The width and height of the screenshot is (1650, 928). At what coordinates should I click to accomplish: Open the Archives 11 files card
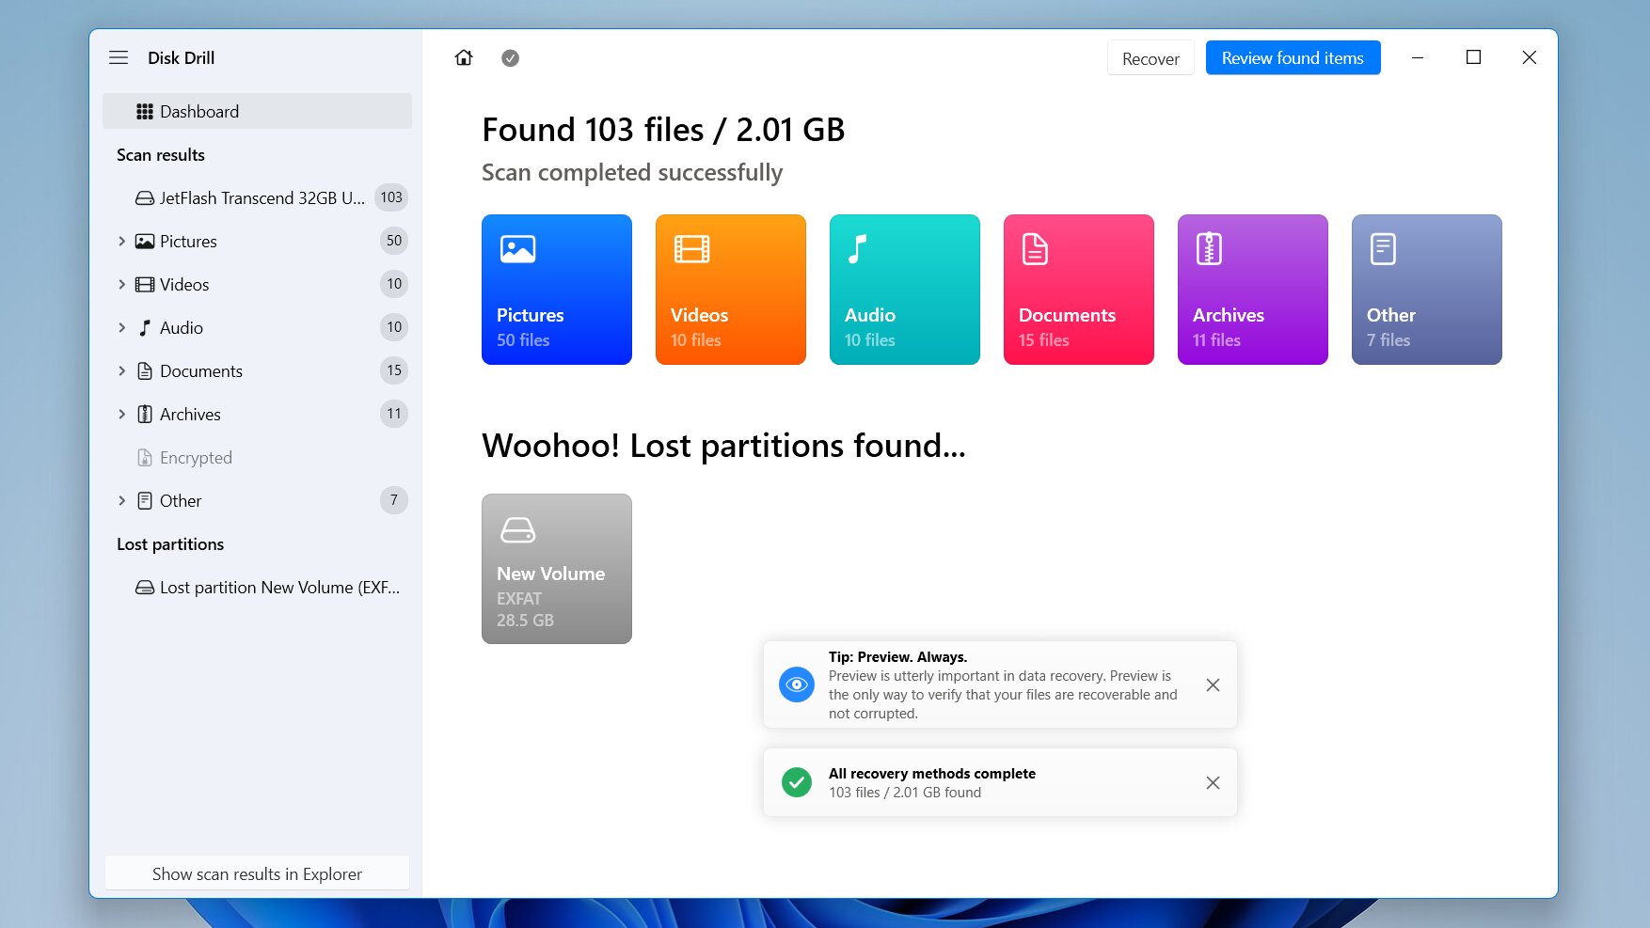tap(1253, 290)
